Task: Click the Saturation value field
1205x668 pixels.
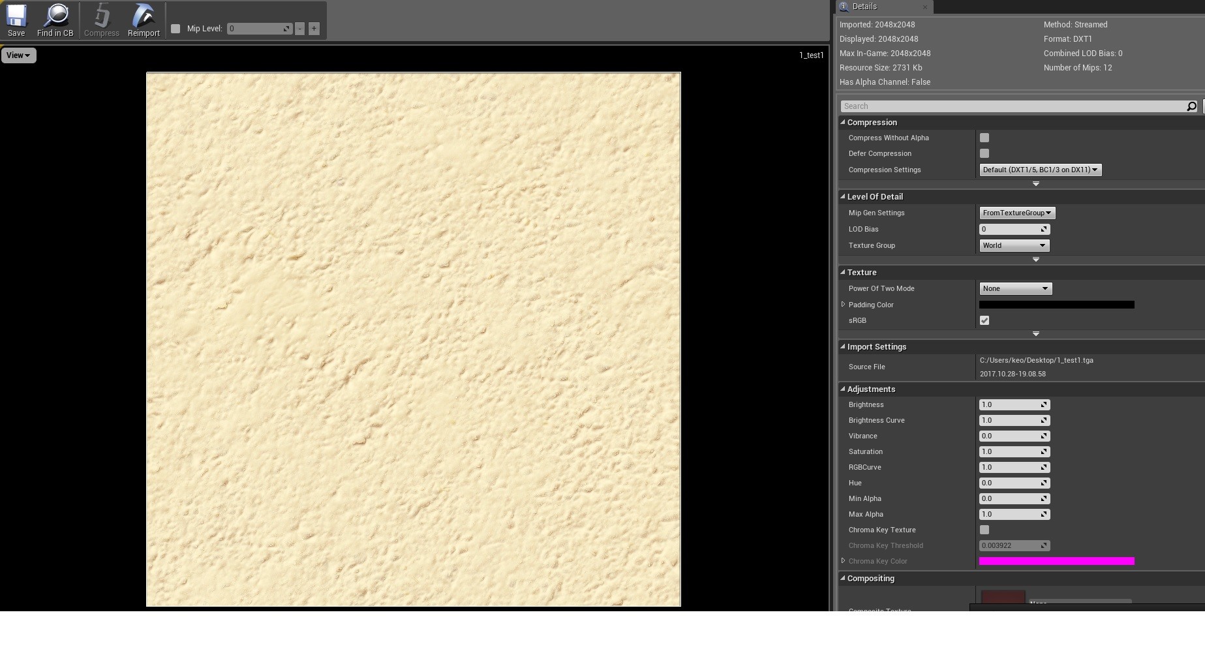Action: coord(1014,451)
